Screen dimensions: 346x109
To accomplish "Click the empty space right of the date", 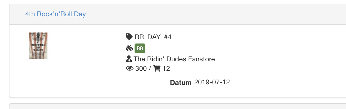I will tap(276, 82).
